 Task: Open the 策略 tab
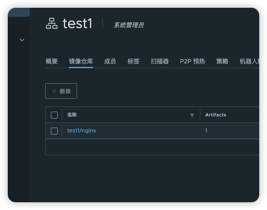(222, 62)
